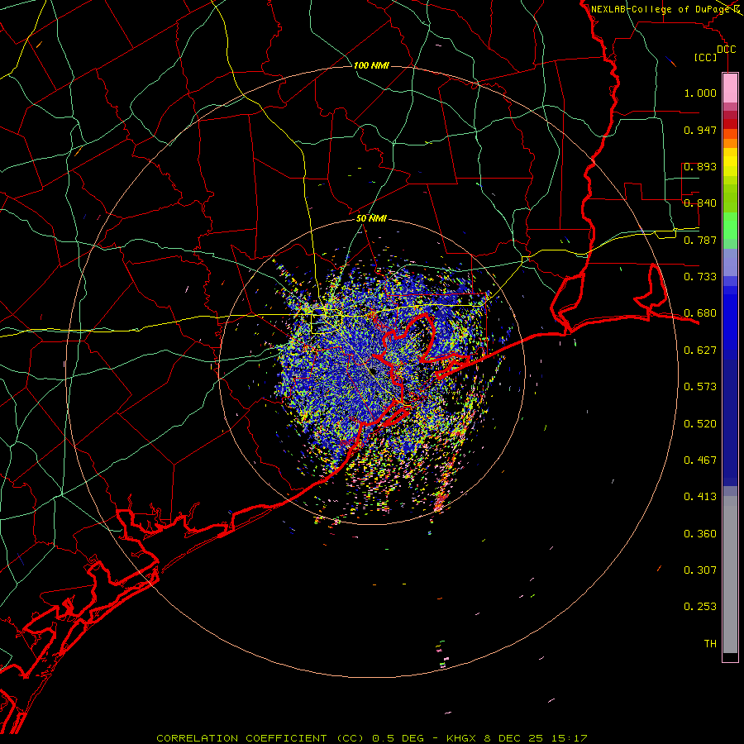
Task: Click the 0.467 scale value
Action: [x=700, y=460]
